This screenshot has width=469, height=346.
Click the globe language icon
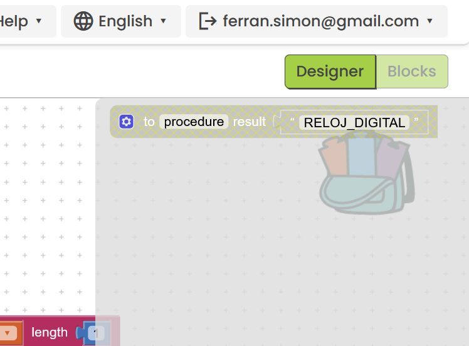tap(83, 21)
